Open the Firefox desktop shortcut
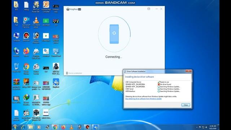This screenshot has width=231, height=130. click(26, 52)
